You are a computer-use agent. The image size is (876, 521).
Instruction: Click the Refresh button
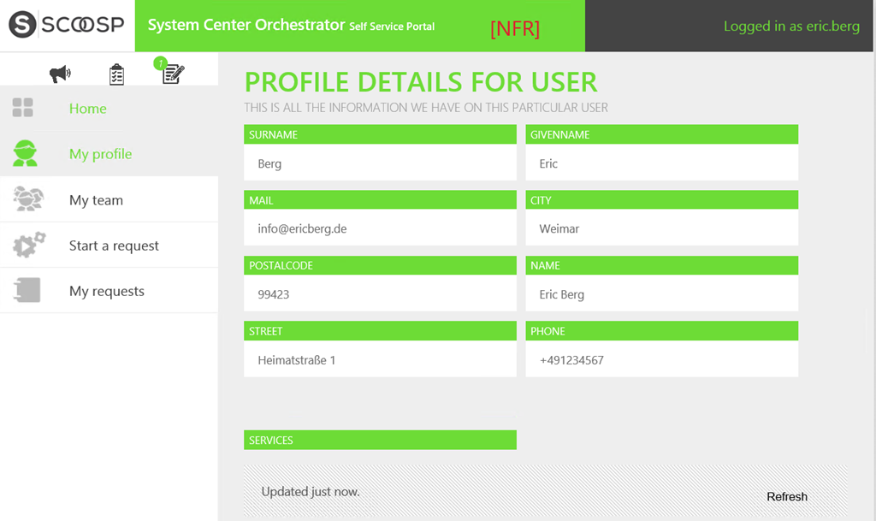[x=786, y=496]
